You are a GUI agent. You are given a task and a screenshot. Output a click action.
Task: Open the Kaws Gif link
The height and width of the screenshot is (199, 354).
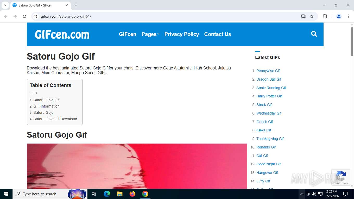point(264,130)
